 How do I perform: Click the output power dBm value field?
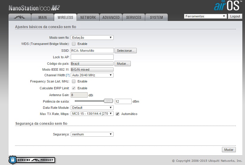pyautogui.click(x=123, y=101)
